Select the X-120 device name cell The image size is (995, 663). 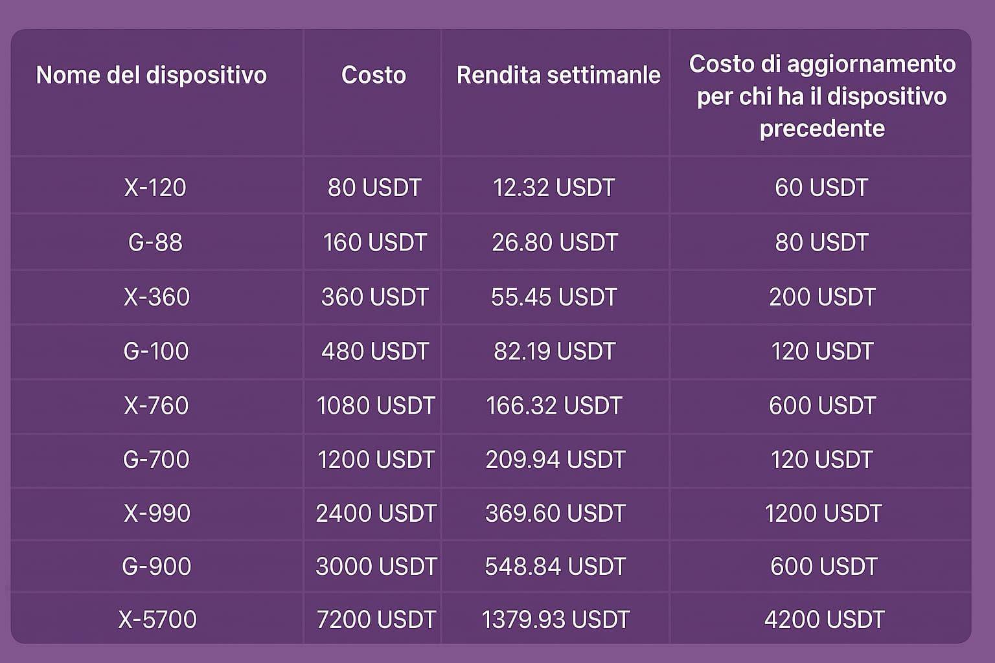click(x=155, y=188)
